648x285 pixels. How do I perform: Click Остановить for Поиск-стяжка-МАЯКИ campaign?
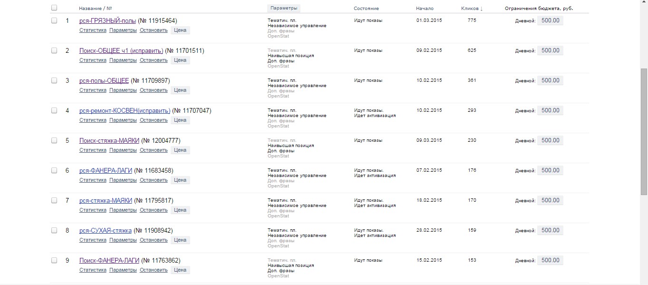(x=154, y=150)
